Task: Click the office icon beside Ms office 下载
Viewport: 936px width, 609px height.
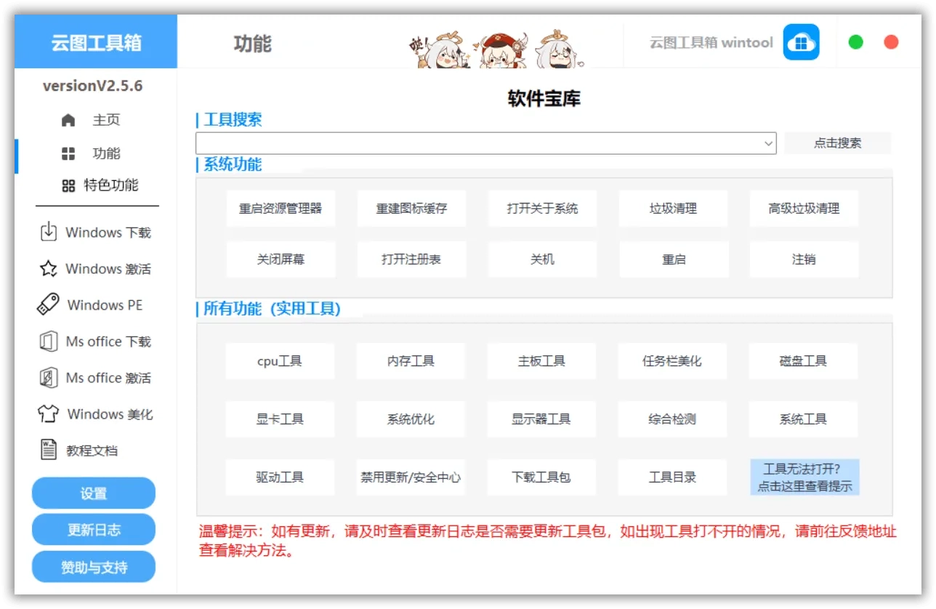Action: [x=48, y=342]
